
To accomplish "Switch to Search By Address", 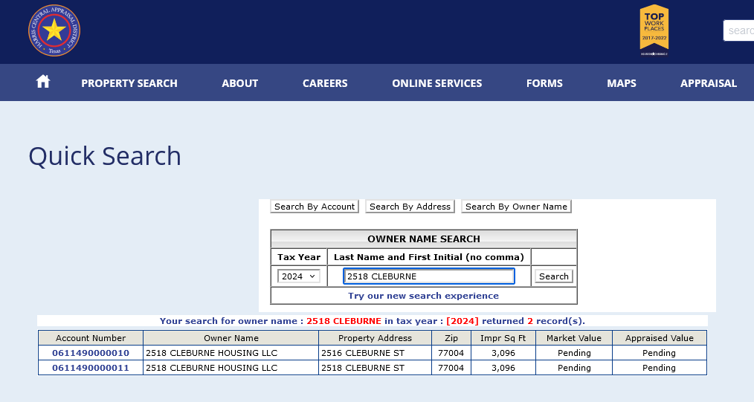I will point(410,207).
